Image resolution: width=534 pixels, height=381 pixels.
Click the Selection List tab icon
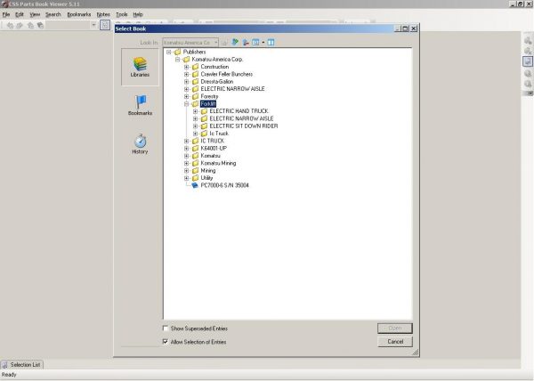click(x=4, y=365)
